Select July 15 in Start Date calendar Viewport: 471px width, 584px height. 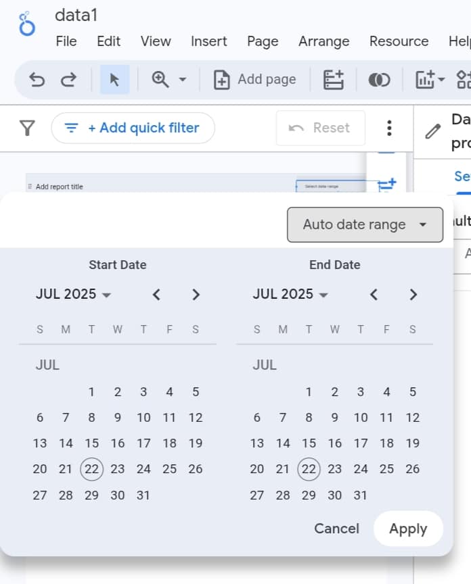(91, 443)
